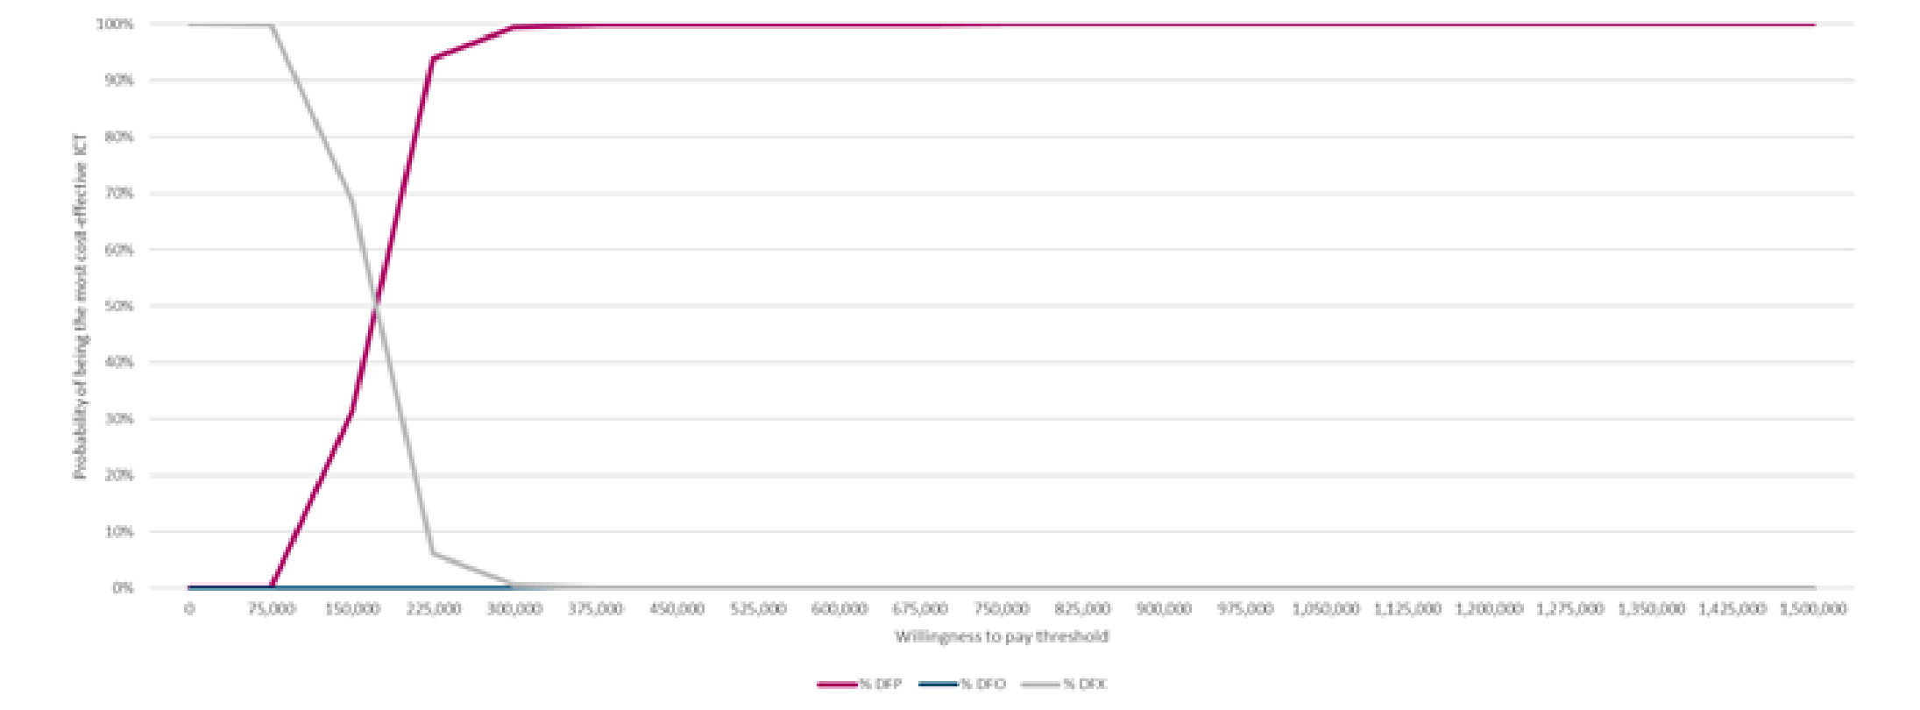This screenshot has height=710, width=1920.
Task: Click the 50% y-axis label
Action: point(118,306)
